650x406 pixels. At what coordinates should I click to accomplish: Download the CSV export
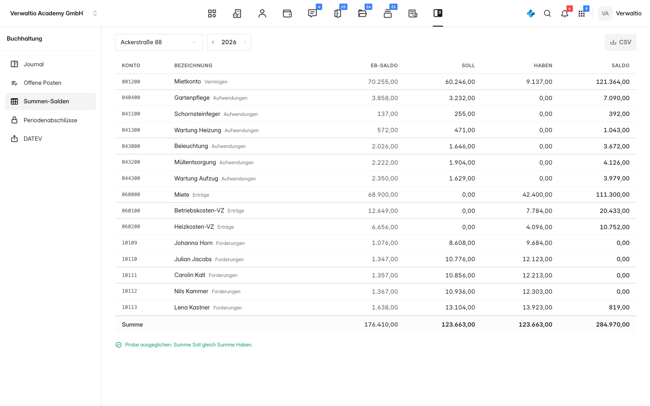(x=621, y=42)
